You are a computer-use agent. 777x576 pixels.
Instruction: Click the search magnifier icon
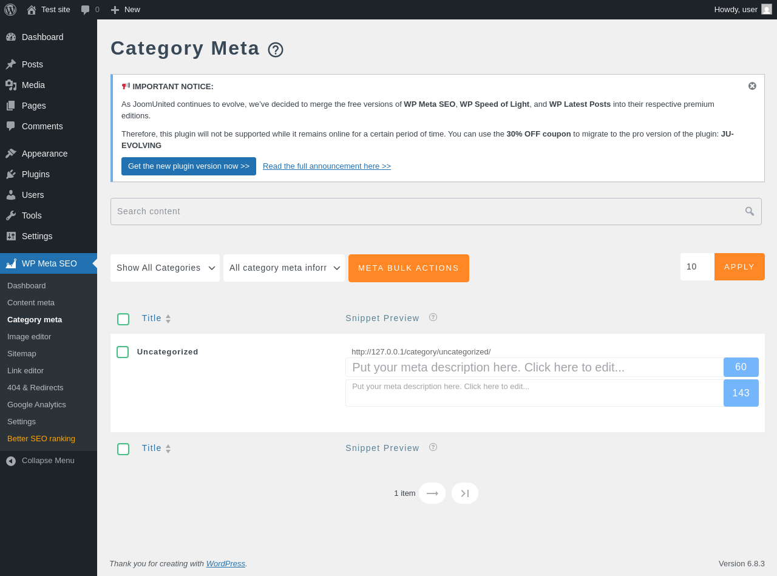coord(750,211)
